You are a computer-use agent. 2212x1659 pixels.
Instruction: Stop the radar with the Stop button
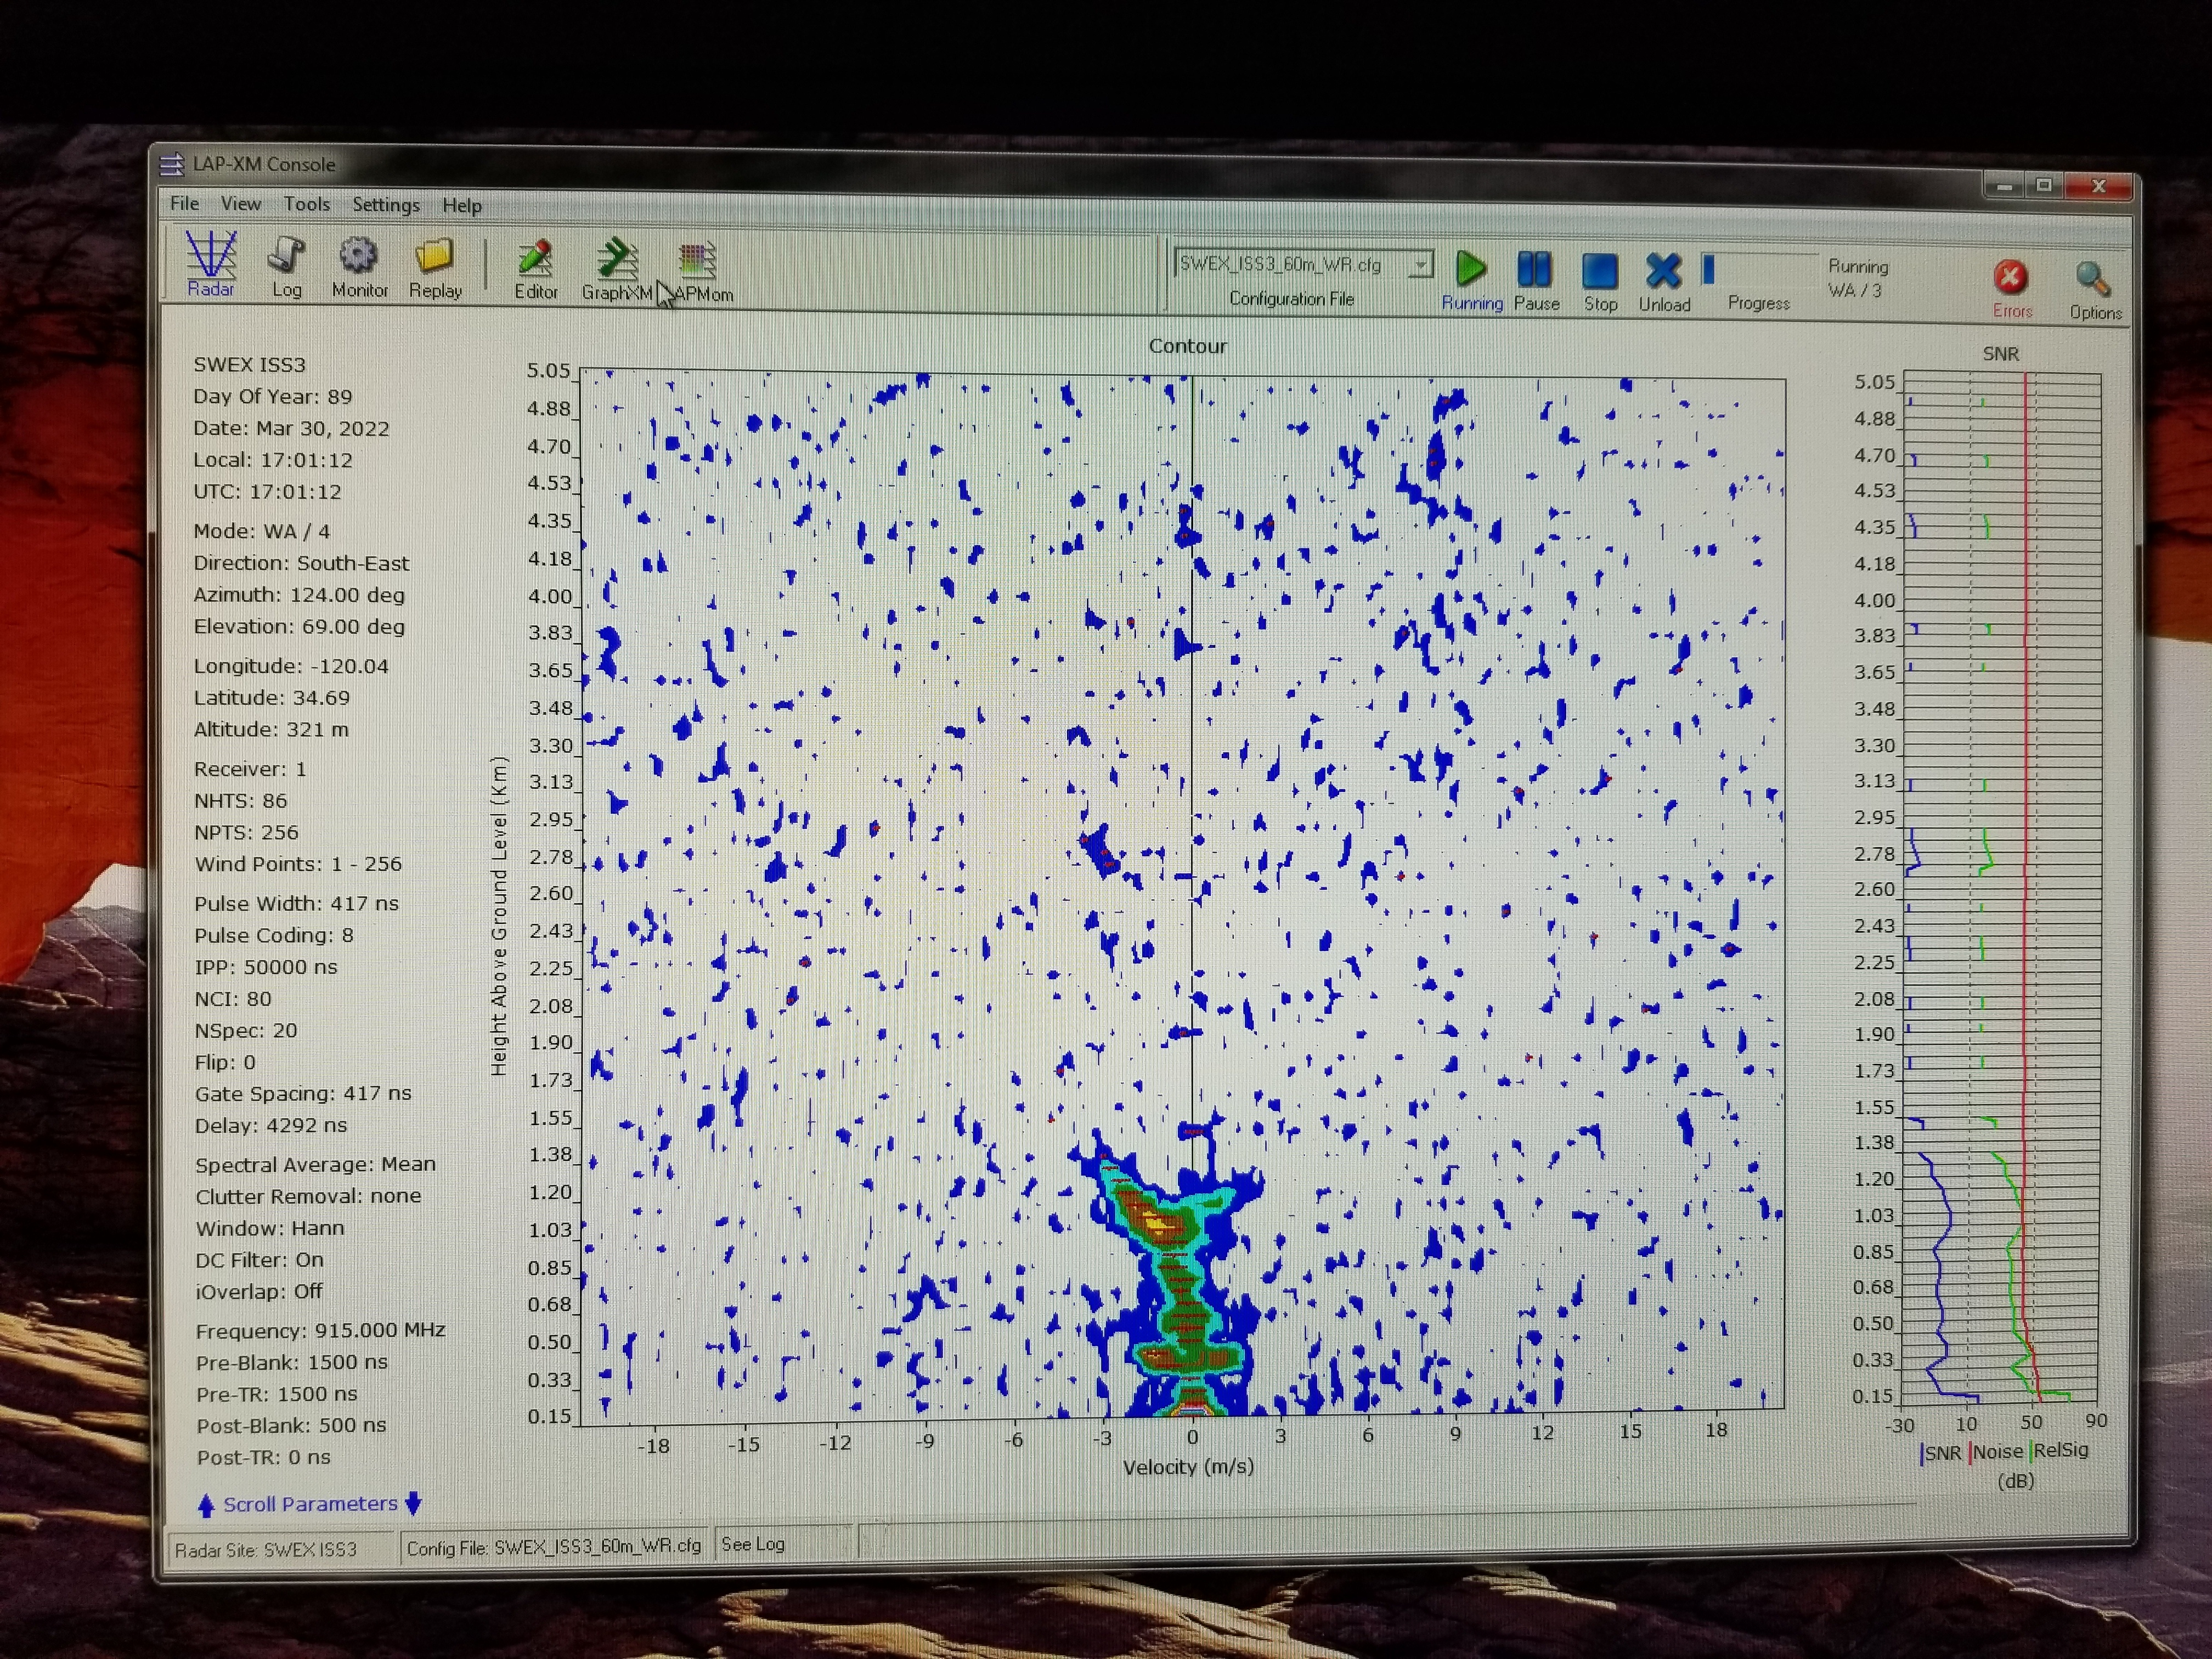[1599, 272]
